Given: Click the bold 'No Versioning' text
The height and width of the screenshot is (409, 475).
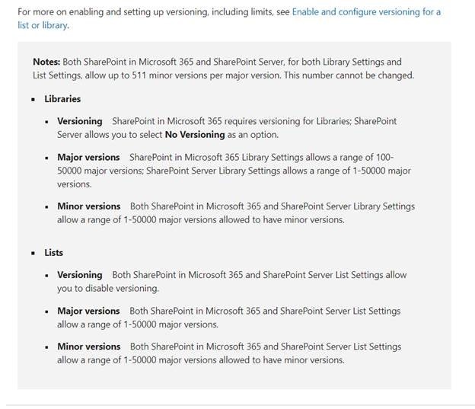Looking at the screenshot, I should (195, 134).
